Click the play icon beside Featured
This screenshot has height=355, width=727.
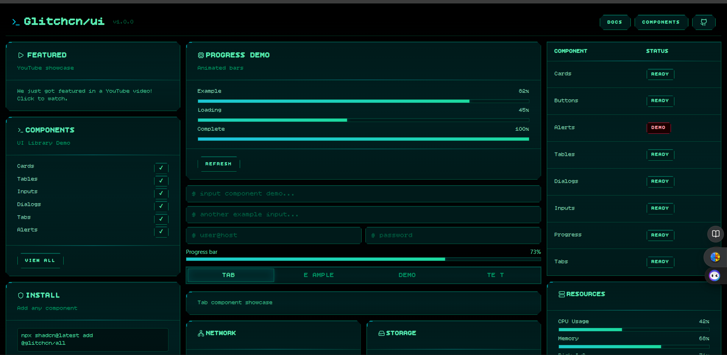[21, 55]
